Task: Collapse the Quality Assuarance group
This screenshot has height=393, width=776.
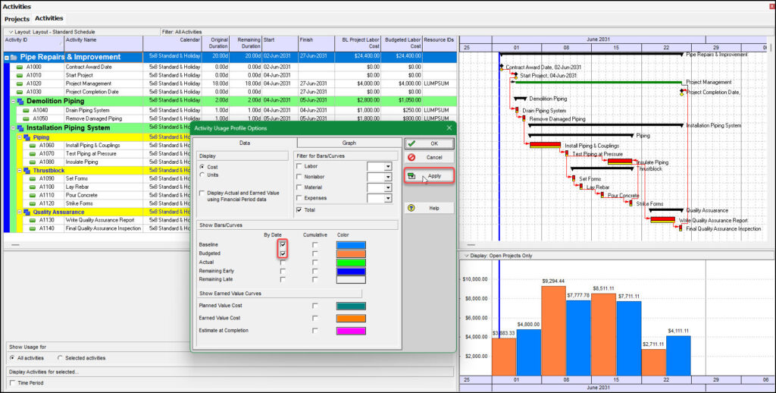Action: 20,212
